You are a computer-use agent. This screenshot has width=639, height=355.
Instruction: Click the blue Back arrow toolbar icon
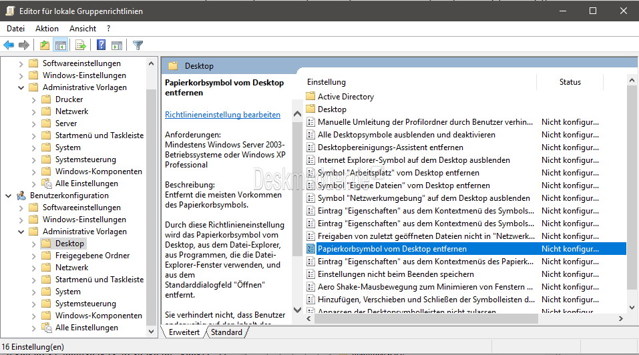[9, 45]
